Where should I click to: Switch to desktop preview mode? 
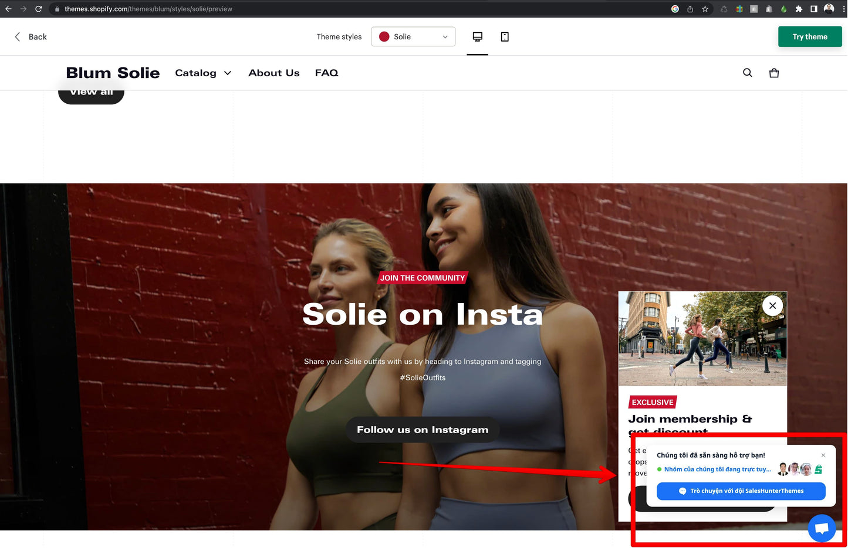(477, 37)
